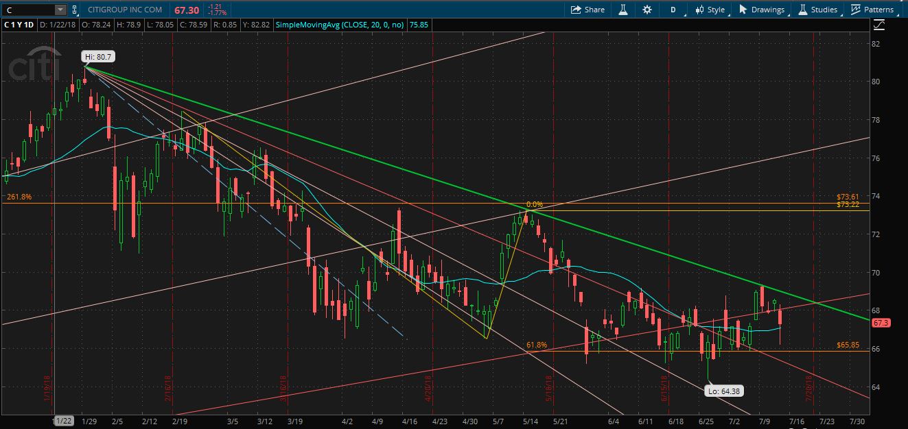Click the 82 level on price axis
The width and height of the screenshot is (908, 429).
tap(875, 43)
